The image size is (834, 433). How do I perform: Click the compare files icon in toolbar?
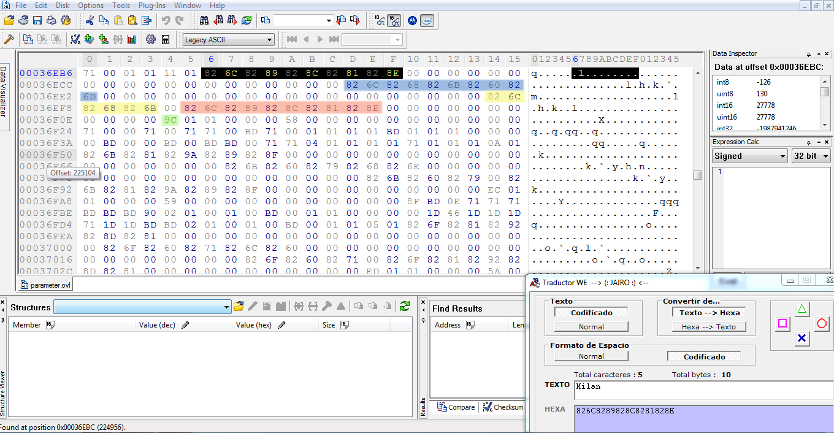point(28,39)
